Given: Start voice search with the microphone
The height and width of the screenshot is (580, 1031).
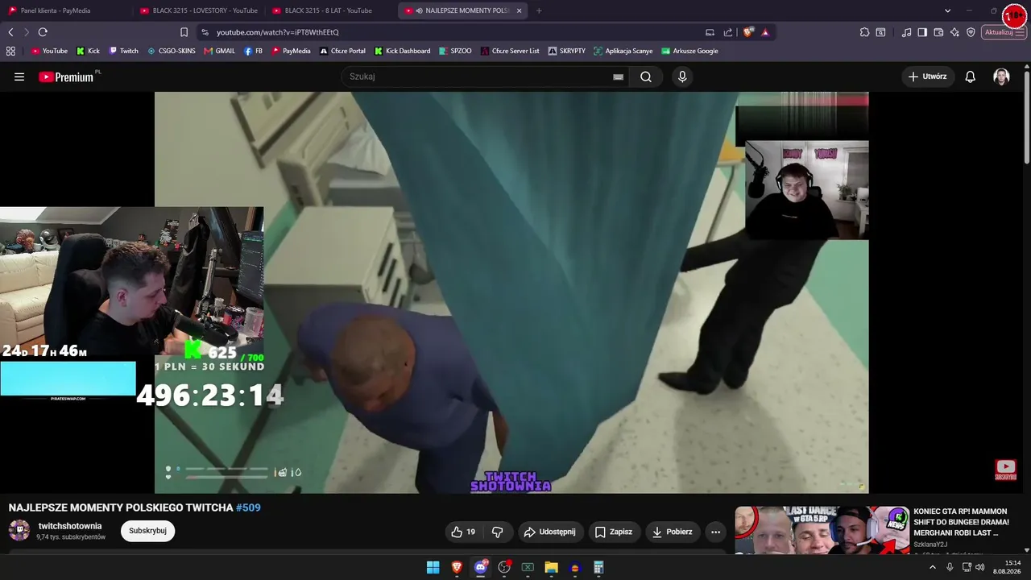Looking at the screenshot, I should click(682, 77).
